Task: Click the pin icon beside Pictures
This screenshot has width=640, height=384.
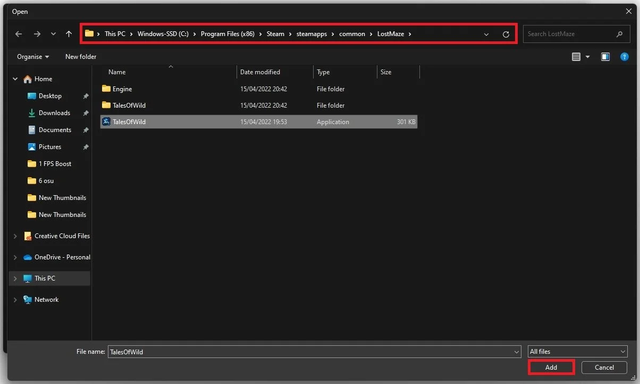Action: point(86,147)
